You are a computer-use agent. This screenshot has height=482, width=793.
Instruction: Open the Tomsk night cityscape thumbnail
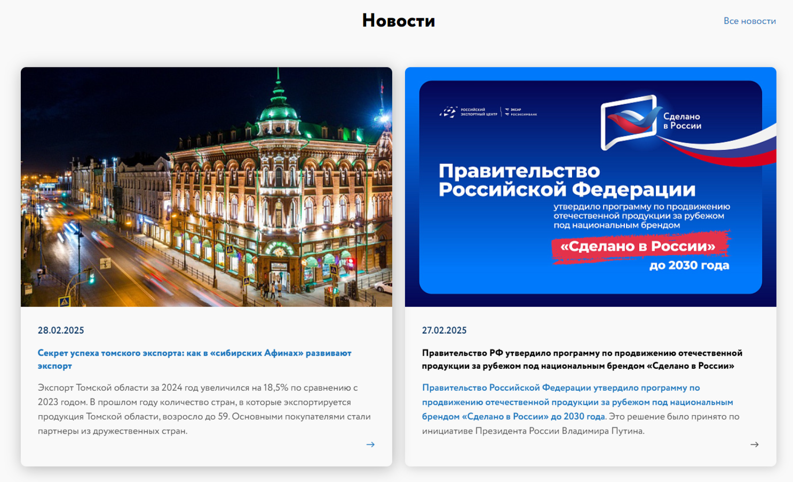click(207, 187)
